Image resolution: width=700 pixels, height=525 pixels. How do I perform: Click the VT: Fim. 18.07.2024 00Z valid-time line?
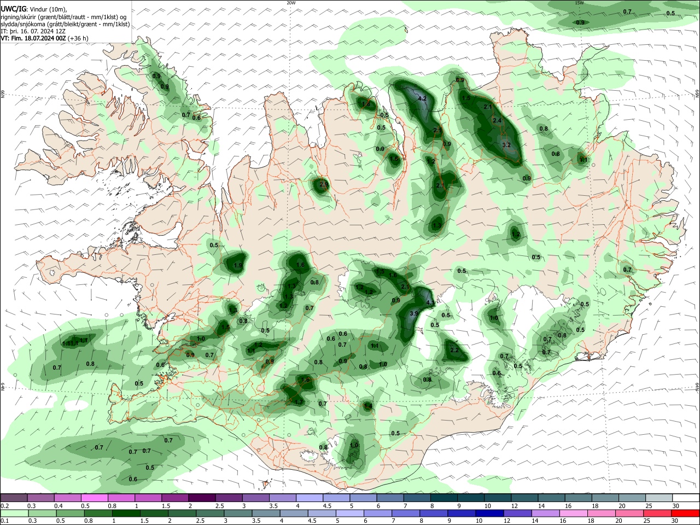point(44,39)
